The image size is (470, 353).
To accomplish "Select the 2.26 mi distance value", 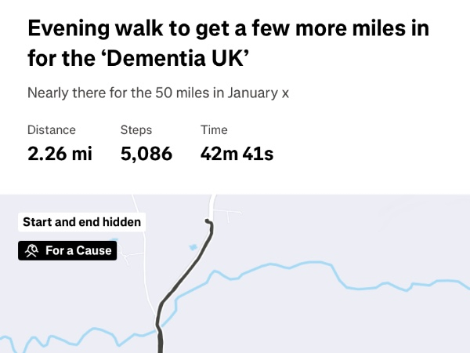I will click(x=60, y=154).
